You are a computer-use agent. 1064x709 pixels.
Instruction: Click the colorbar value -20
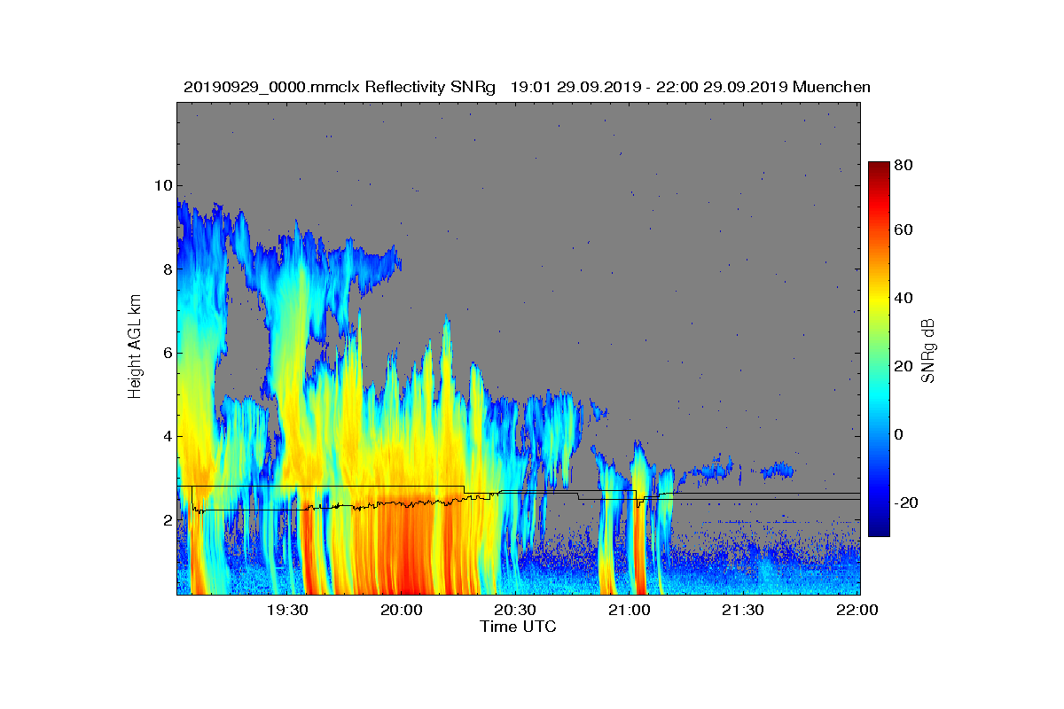point(906,503)
